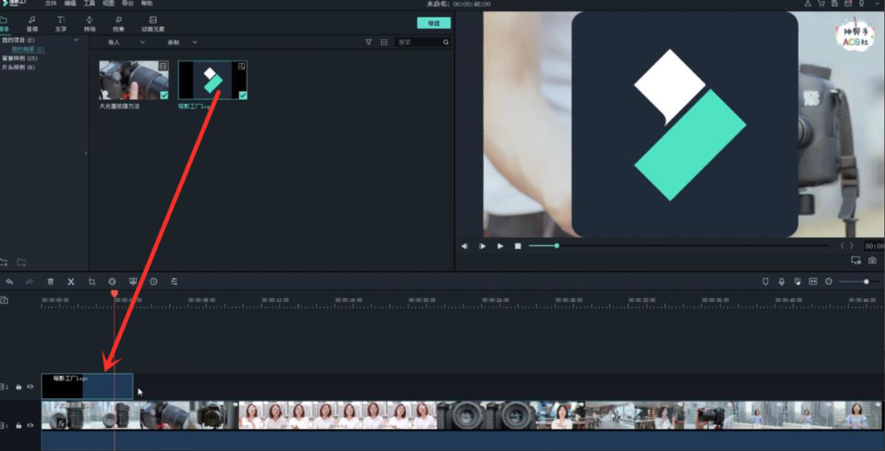This screenshot has height=451, width=885.
Task: Open the voiceover microphone recording icon
Action: 782,281
